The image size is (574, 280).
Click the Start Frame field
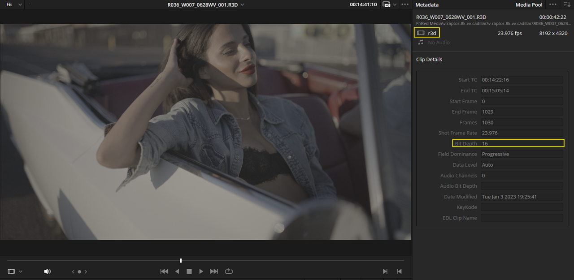click(522, 101)
